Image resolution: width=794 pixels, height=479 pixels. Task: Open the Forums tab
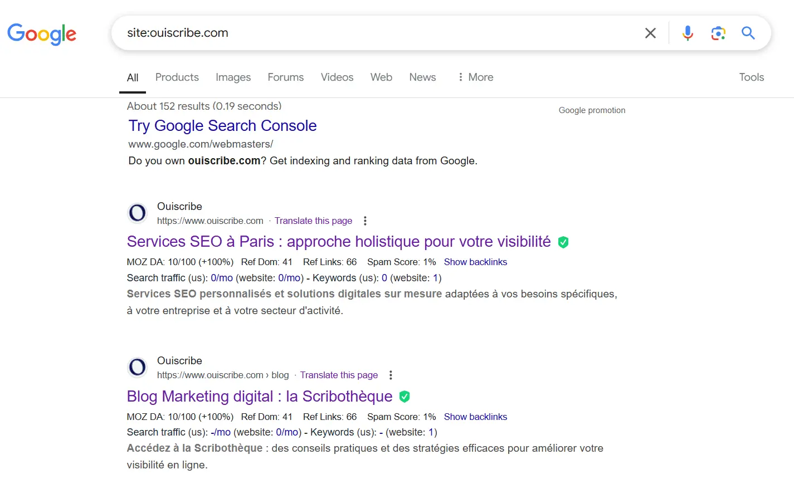coord(286,77)
